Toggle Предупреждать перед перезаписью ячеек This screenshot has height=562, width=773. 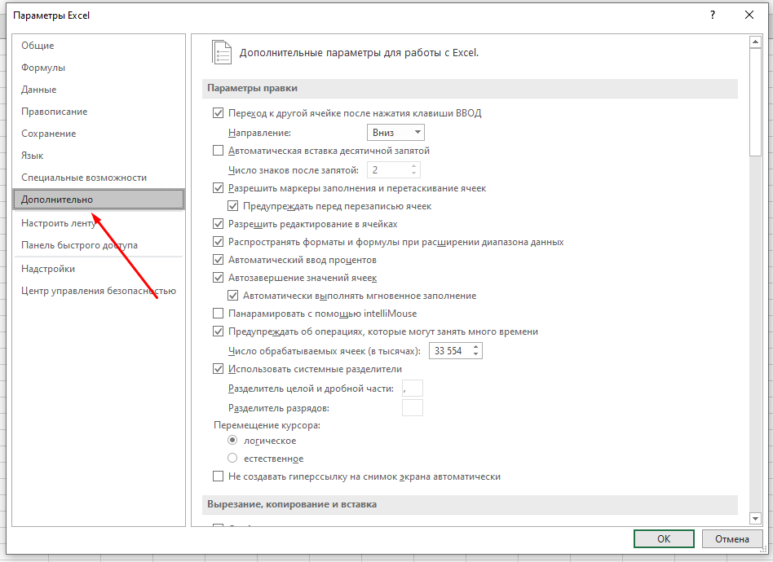point(232,206)
